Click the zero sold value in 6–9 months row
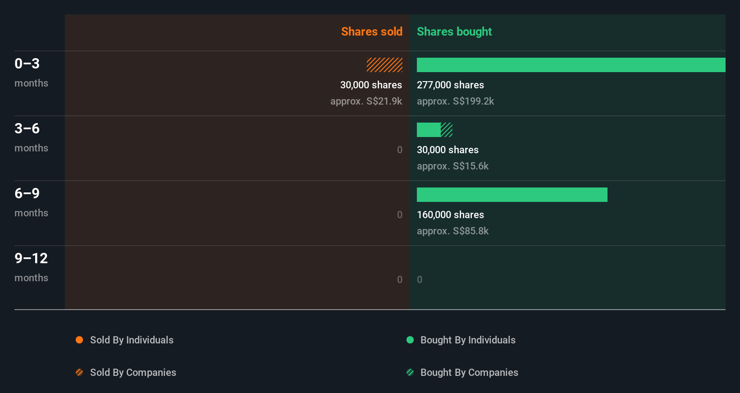 coord(400,215)
